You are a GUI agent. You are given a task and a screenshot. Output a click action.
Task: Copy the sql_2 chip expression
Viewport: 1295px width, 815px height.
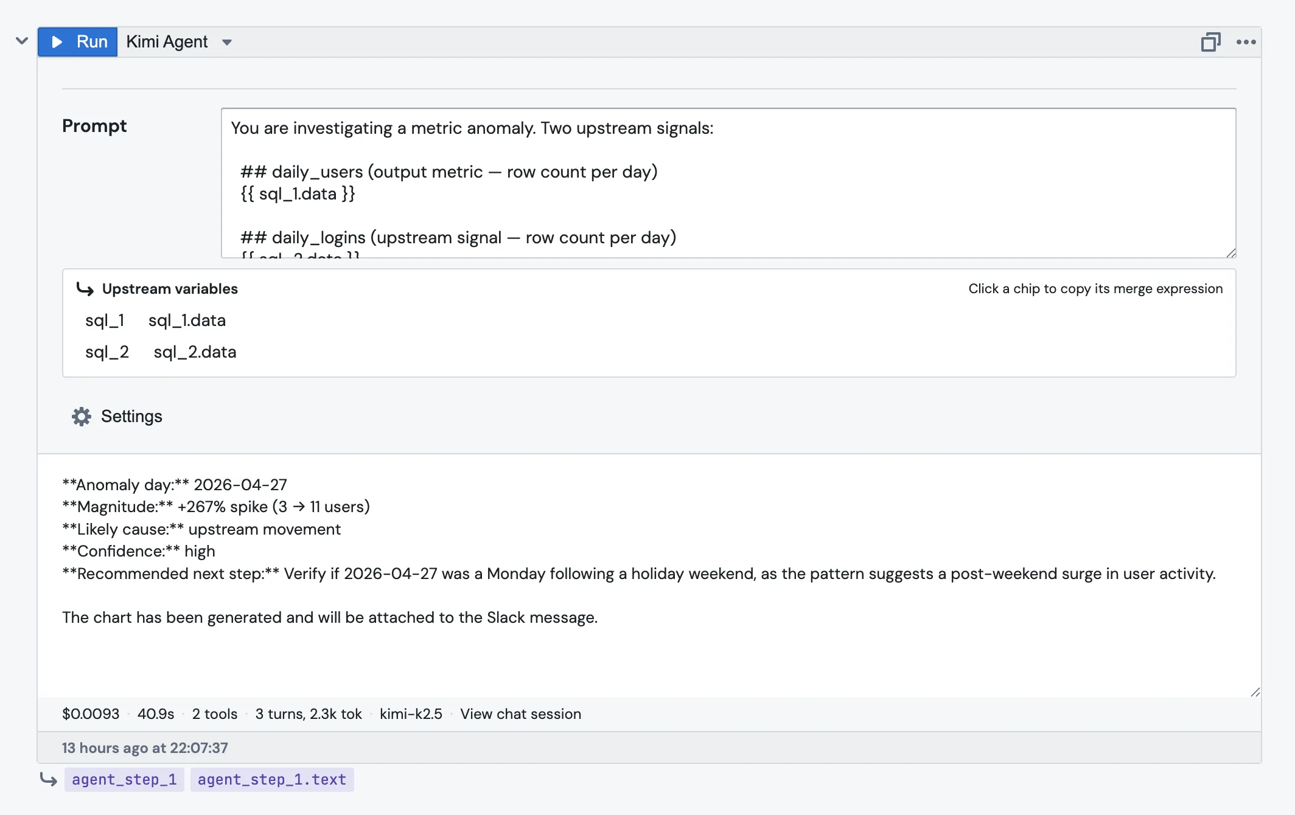tap(107, 352)
